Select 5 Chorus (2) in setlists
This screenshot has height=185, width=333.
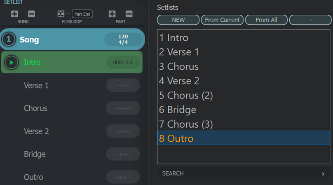[x=186, y=95]
